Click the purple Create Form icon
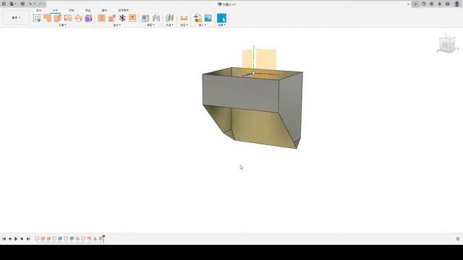Screen dimensions: 463x260 [88, 18]
